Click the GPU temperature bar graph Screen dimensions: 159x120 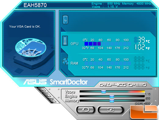108,44
